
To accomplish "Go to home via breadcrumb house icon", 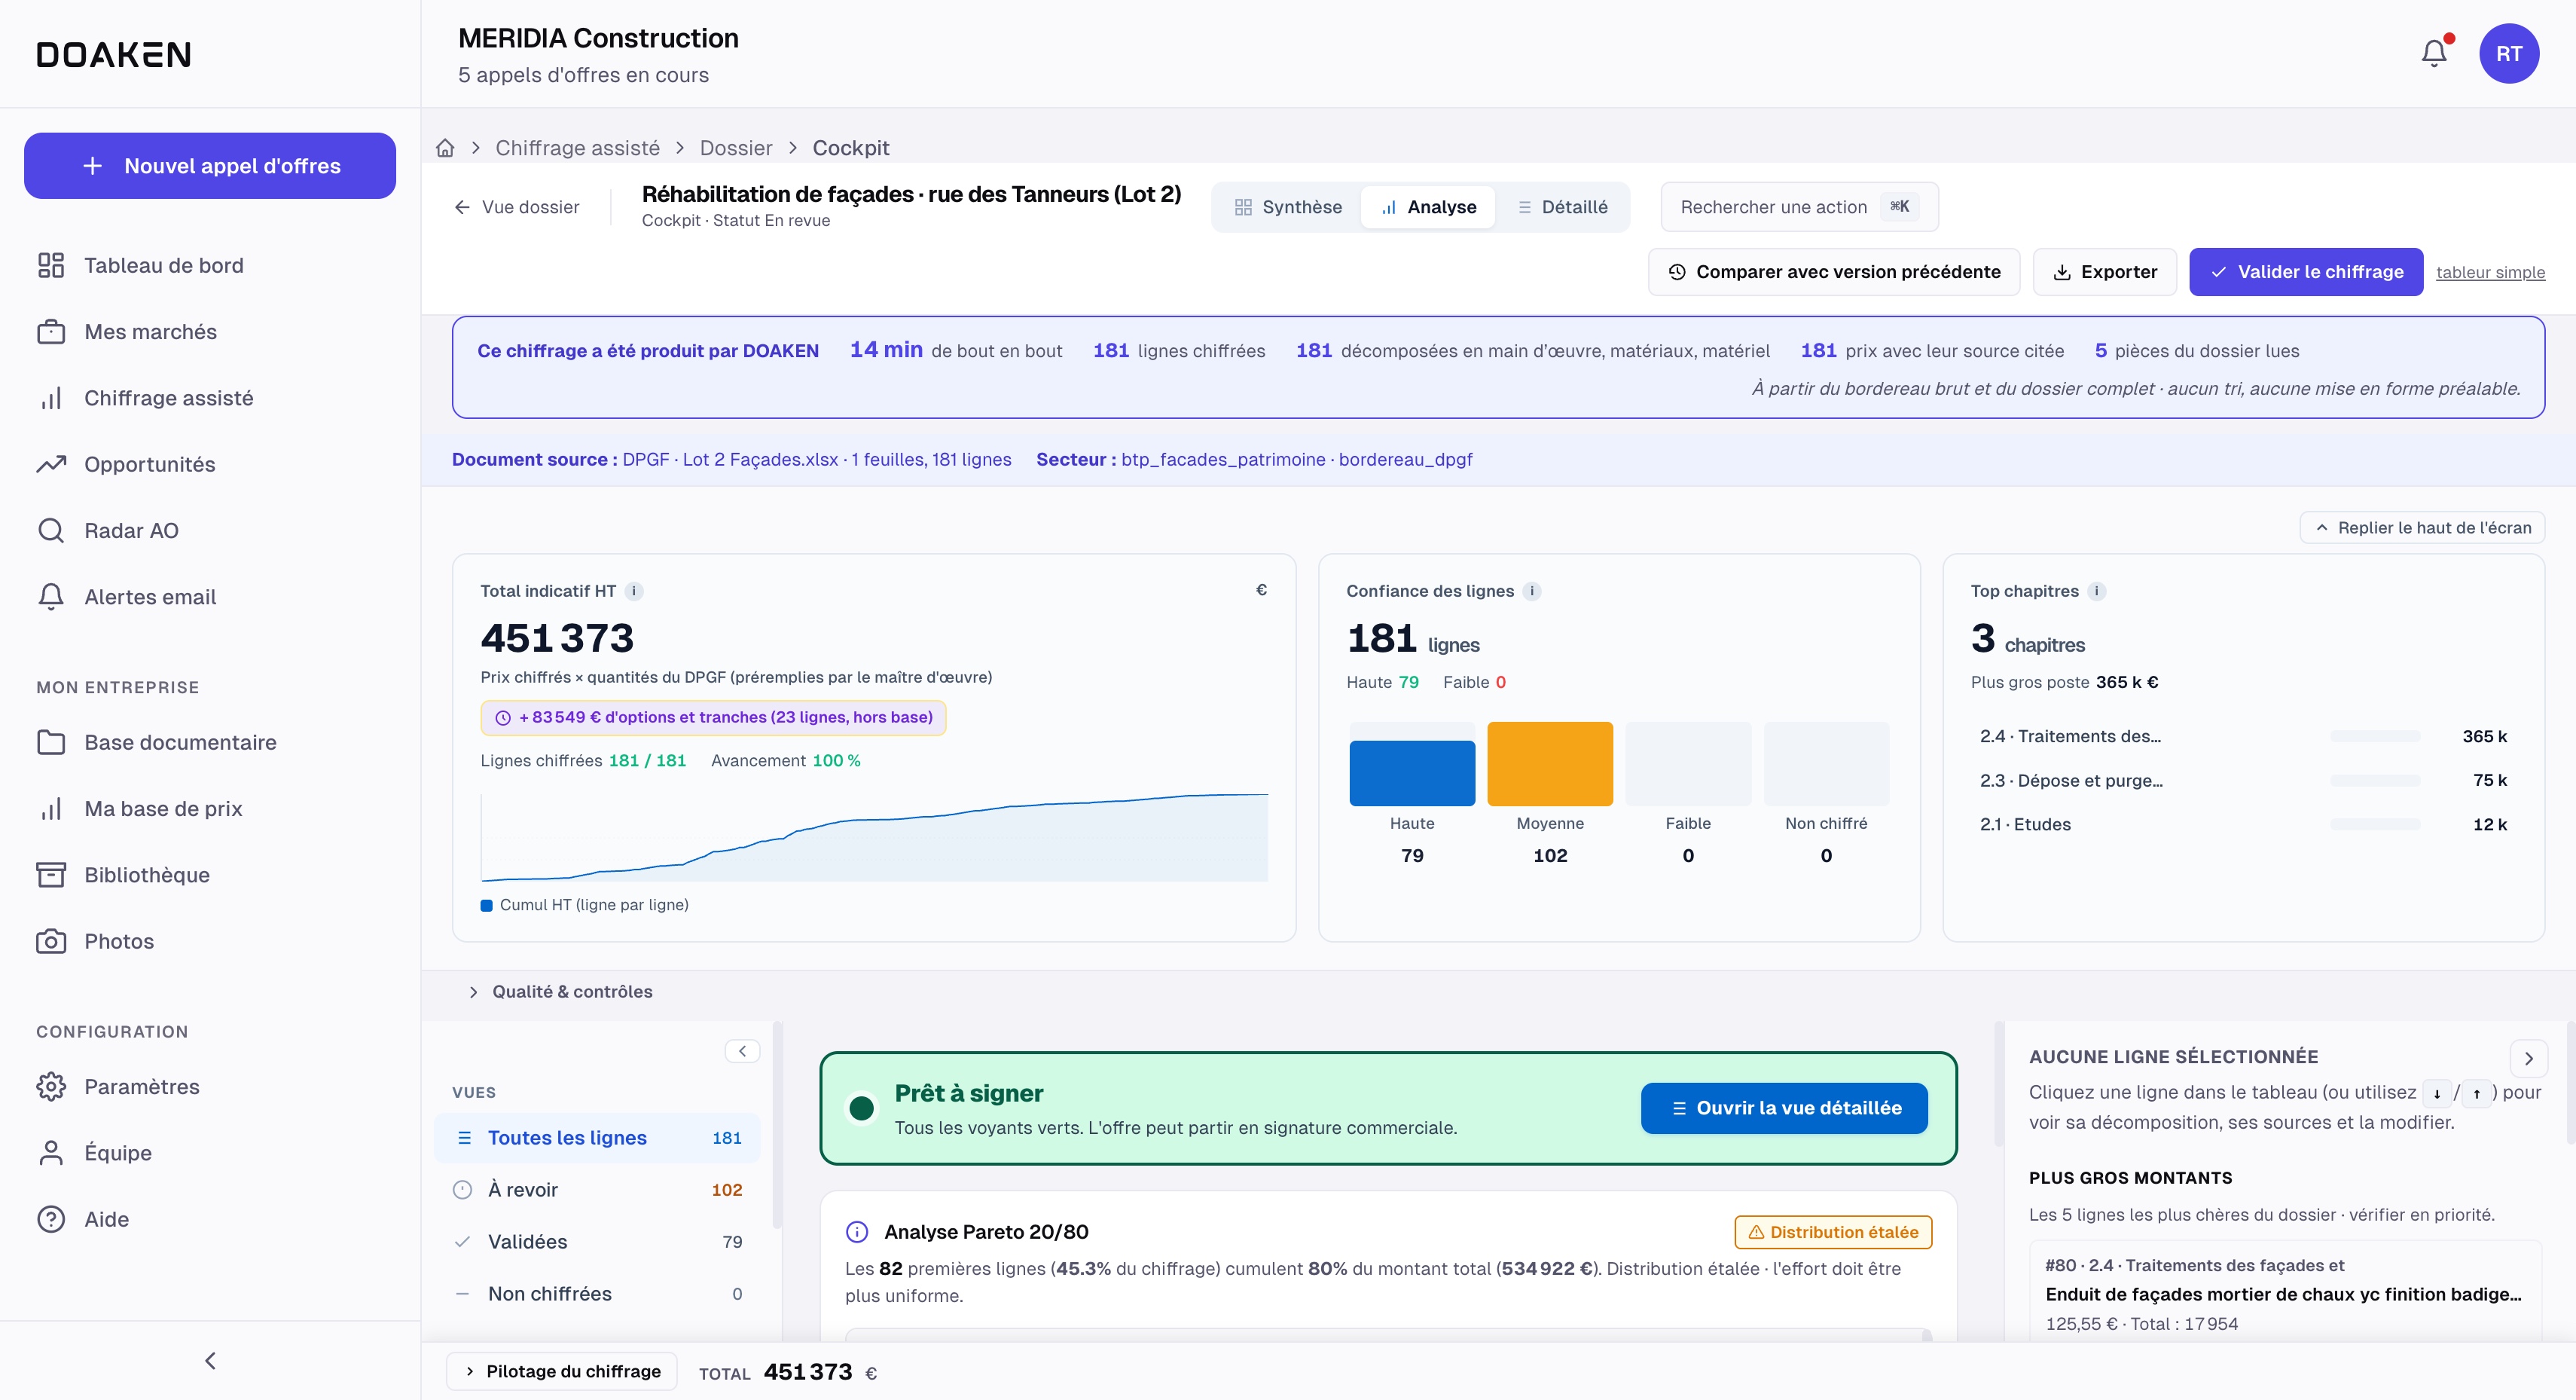I will [x=445, y=148].
